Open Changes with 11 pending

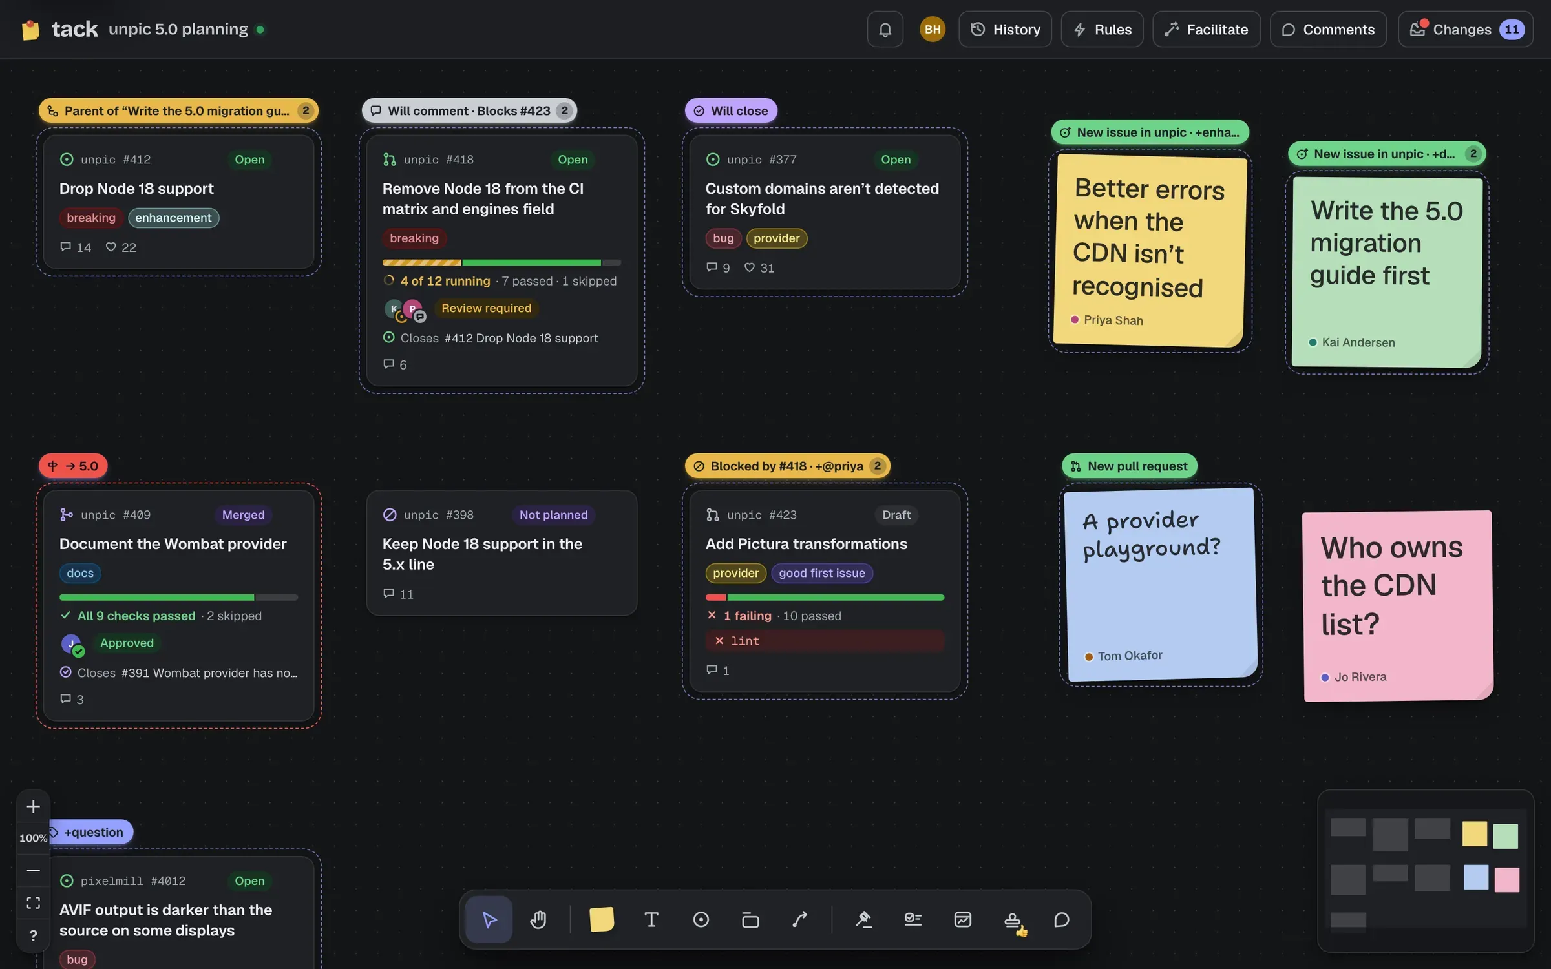pos(1466,29)
